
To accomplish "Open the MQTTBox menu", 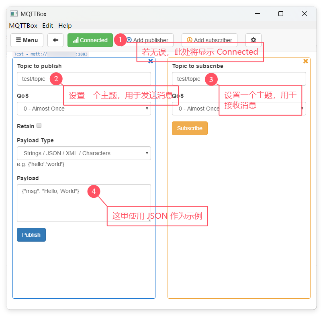I will click(x=23, y=25).
